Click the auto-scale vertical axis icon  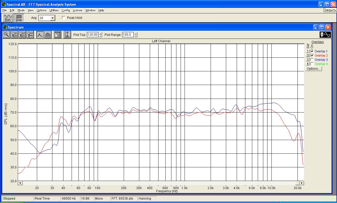point(67,35)
